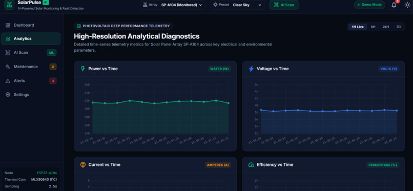Image resolution: width=413 pixels, height=191 pixels.
Task: Click the AI badge next to SolarPulse
Action: (46, 3)
